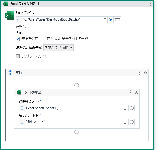This screenshot has width=160, height=150.
Task: Open three-dot menu of シートを複製 activity
Action: tap(130, 92)
